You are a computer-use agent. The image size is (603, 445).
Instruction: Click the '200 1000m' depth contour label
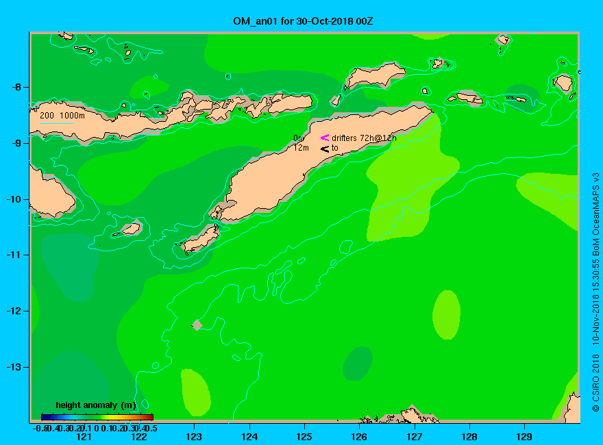(x=62, y=115)
